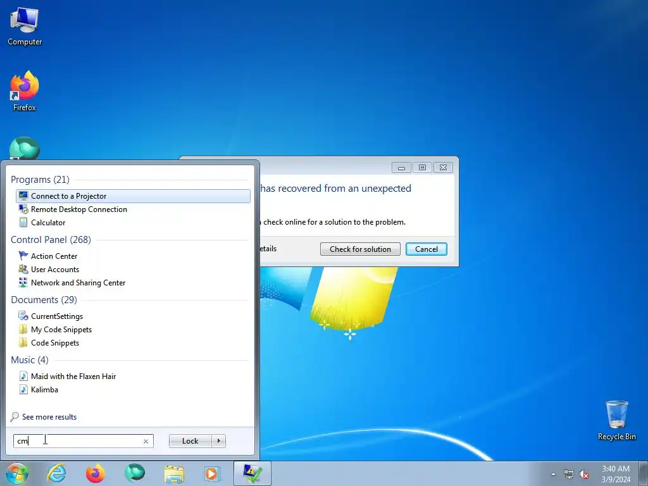Open Network and Sharing Center result
The width and height of the screenshot is (648, 486).
pyautogui.click(x=78, y=283)
